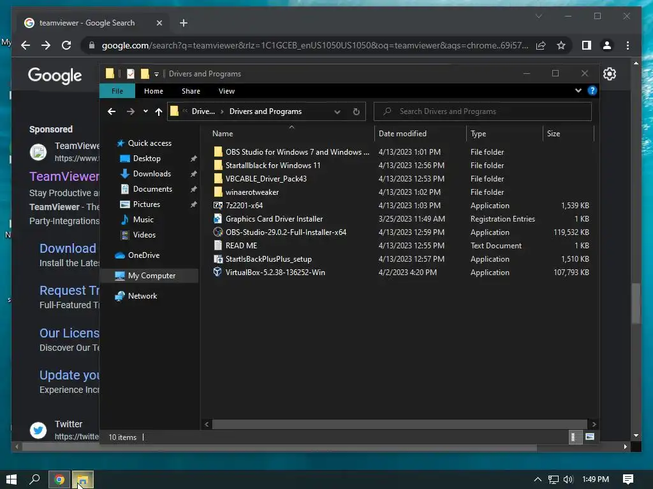The width and height of the screenshot is (653, 489).
Task: Open Explorer help with blue question icon
Action: [x=592, y=90]
